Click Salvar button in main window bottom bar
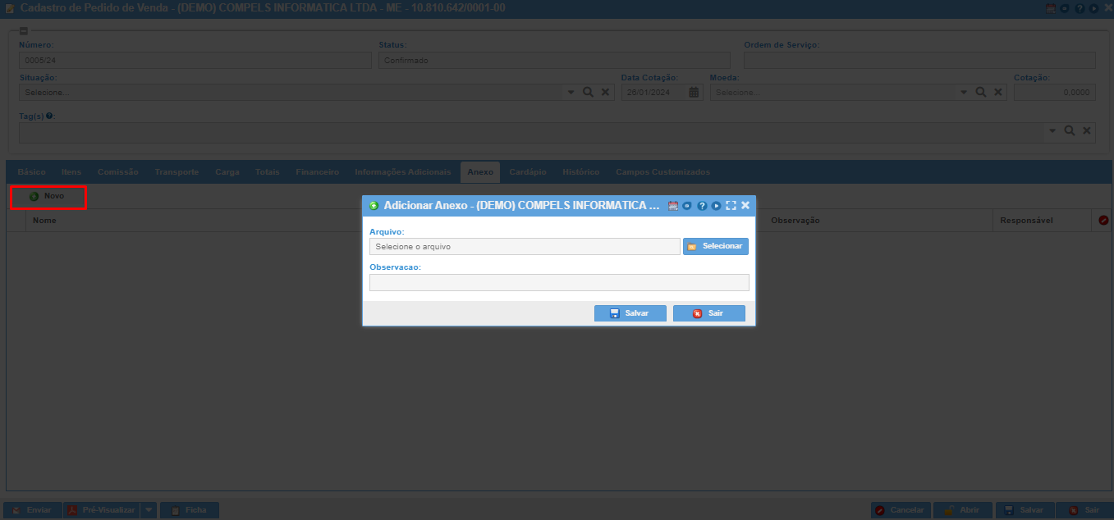Viewport: 1114px width, 520px height. pyautogui.click(x=1025, y=510)
